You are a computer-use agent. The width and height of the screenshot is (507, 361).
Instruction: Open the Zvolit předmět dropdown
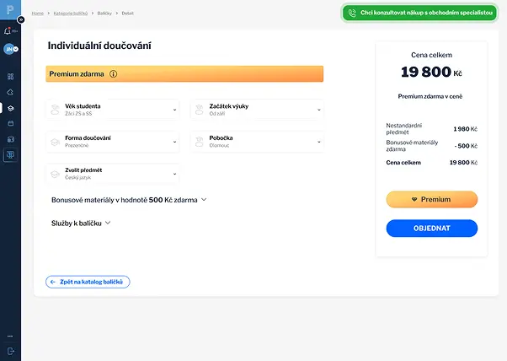(x=113, y=174)
